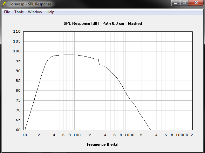Image resolution: width=205 pixels, height=153 pixels.
Task: Open the Window menu
Action: pyautogui.click(x=35, y=12)
